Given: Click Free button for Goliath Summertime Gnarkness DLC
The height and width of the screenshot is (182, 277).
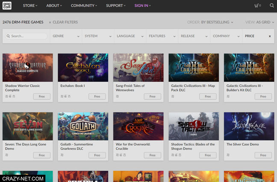Looking at the screenshot, I should (97, 155).
